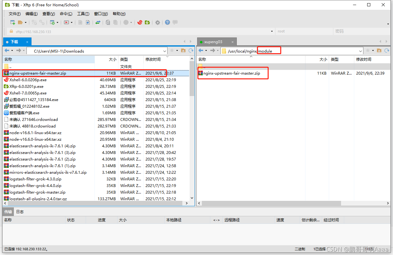Click the open session folder icon
Screen dimensions: 393x255
pyautogui.click(x=20, y=22)
